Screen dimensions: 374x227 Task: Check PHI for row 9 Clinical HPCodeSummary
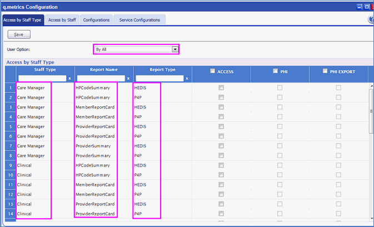[x=280, y=166]
